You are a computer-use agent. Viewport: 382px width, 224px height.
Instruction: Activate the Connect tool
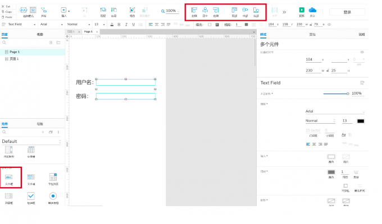44,11
